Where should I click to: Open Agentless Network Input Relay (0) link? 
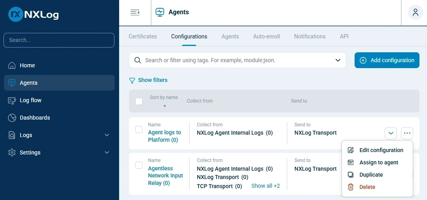pyautogui.click(x=165, y=176)
